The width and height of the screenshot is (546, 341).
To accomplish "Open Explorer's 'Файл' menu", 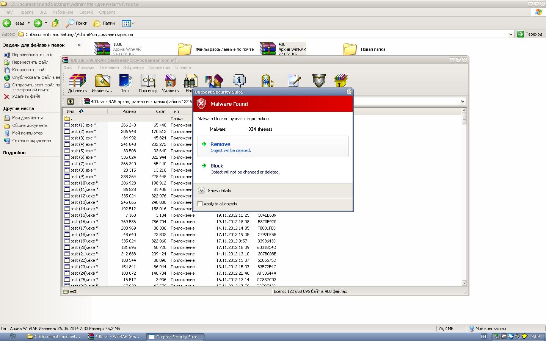I will (8, 12).
